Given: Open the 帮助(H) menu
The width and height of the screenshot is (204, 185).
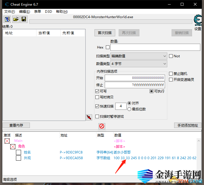Looking at the screenshot, I should click(x=62, y=12).
